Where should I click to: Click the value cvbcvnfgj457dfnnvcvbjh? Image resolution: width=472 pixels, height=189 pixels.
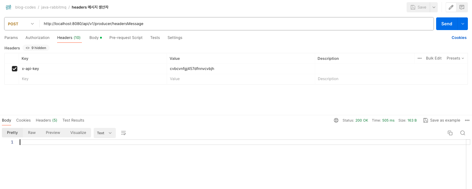coord(192,69)
